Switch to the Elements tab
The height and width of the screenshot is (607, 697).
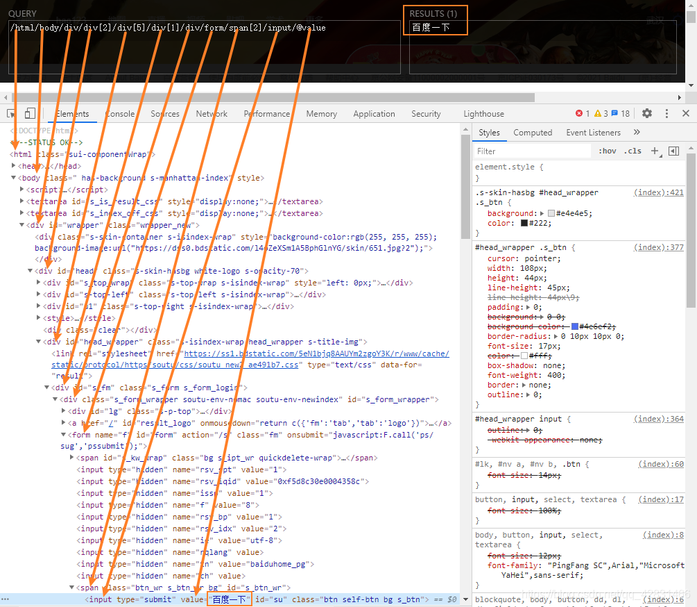click(x=72, y=114)
